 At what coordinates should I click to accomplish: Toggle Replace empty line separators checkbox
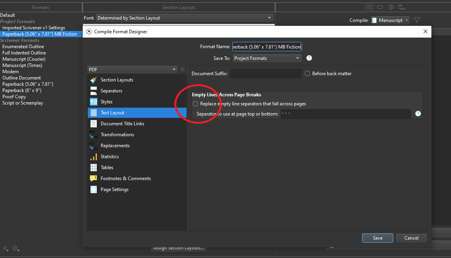(195, 104)
